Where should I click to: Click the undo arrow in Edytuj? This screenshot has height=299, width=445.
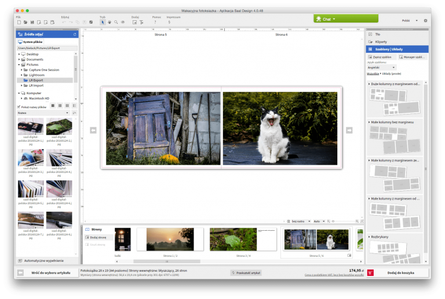pos(64,22)
